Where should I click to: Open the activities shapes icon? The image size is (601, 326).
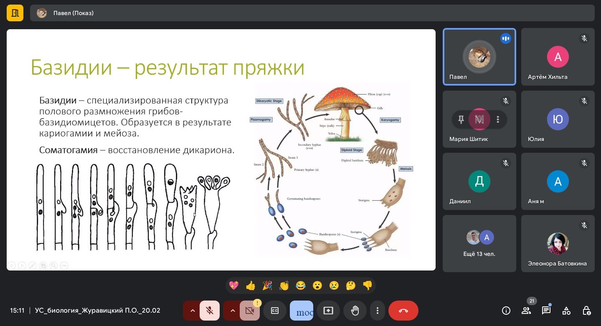[x=566, y=311]
